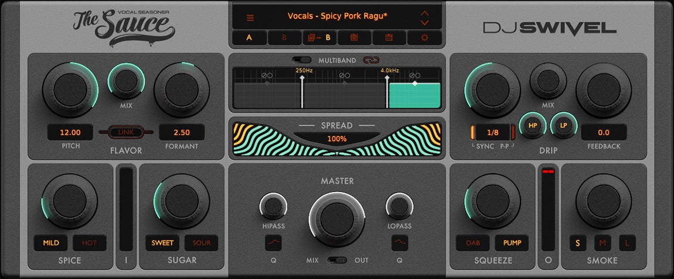Open plugin settings gear
674x279 pixels.
click(425, 37)
